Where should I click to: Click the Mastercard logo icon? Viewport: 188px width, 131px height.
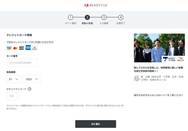(x=15, y=48)
